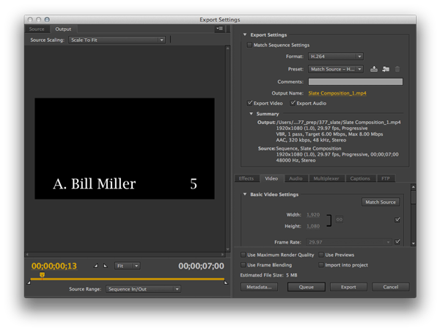Click inside the Comments field

[356, 81]
